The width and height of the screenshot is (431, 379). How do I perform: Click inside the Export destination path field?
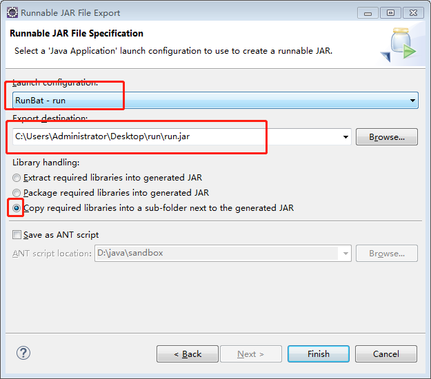coord(177,136)
